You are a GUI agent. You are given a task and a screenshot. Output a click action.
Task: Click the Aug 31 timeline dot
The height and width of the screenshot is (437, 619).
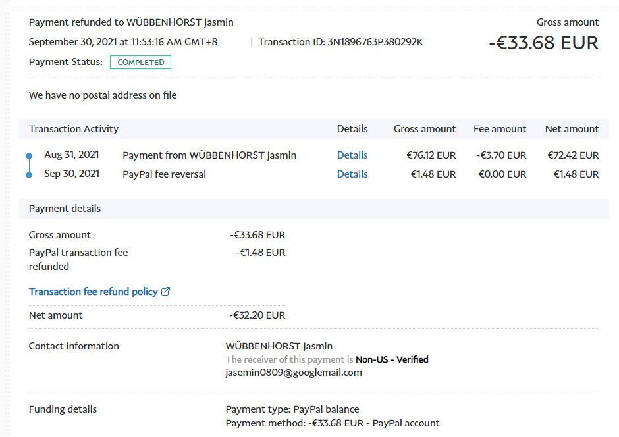[29, 156]
